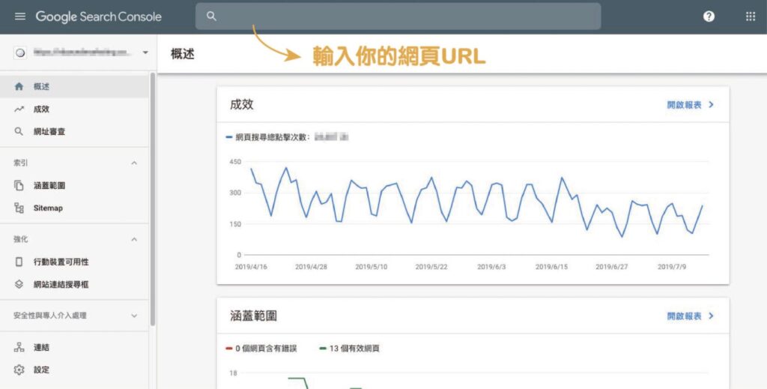Click the 行動裝置可用性 phone icon

(19, 262)
